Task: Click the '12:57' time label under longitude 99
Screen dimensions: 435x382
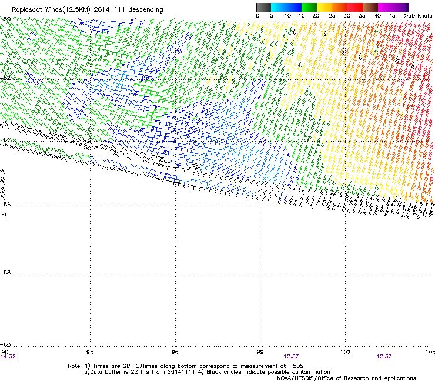Action: point(291,357)
